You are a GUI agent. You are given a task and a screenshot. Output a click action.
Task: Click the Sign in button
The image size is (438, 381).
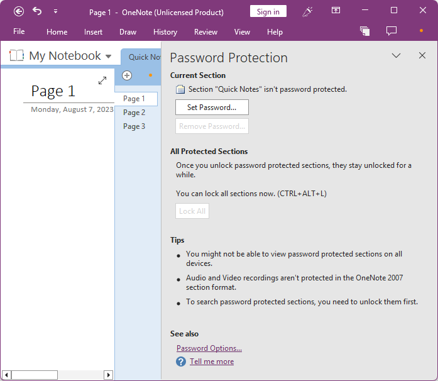coord(268,11)
